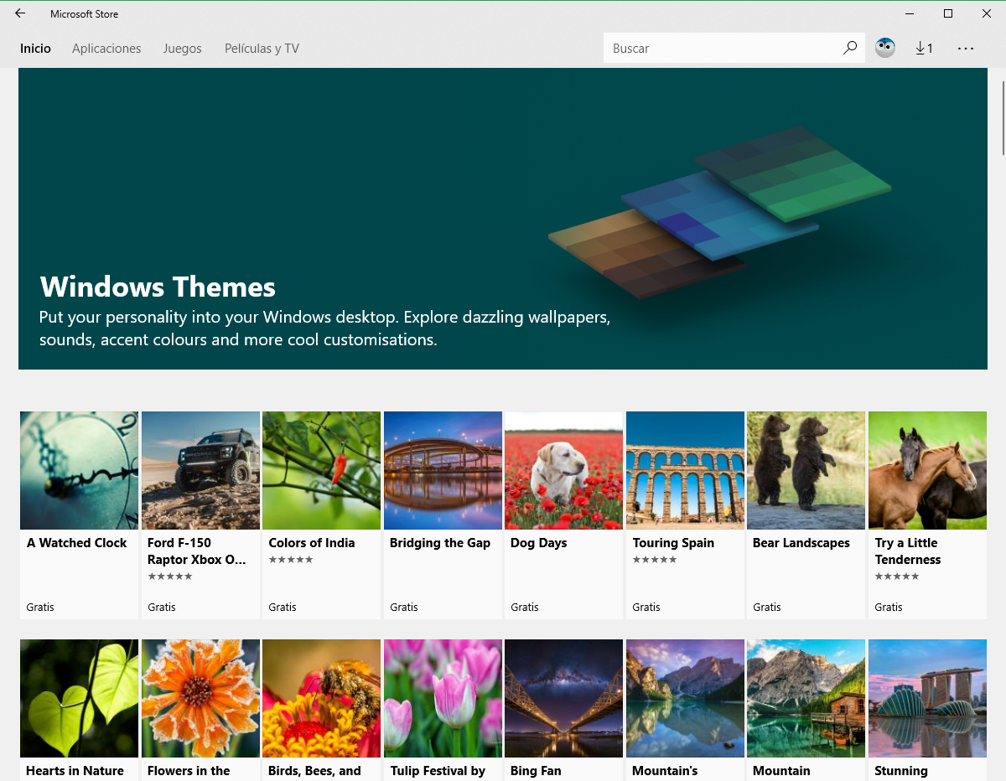Open downloads and updates indicator

coord(924,48)
